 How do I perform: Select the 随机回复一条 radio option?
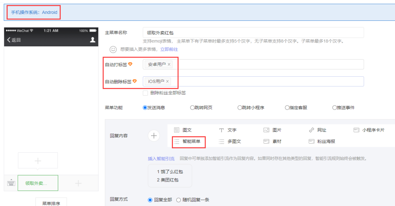click(x=178, y=200)
